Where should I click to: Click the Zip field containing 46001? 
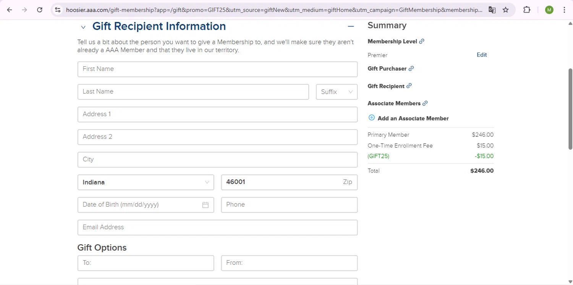(x=289, y=182)
